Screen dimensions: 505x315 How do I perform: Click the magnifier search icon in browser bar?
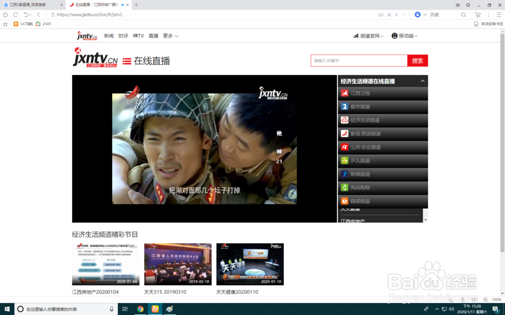[x=463, y=15]
